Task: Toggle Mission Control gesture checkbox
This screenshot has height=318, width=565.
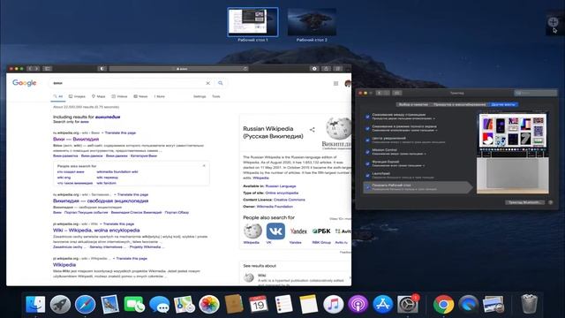Action: pos(367,152)
